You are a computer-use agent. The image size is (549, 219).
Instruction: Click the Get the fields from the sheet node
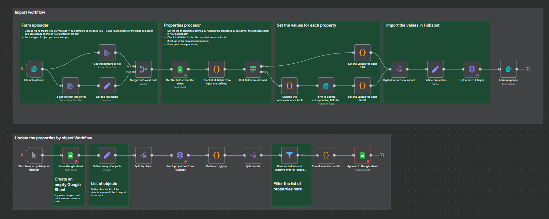point(180,69)
